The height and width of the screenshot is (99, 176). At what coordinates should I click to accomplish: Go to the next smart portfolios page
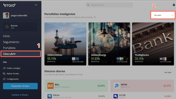[172, 15]
